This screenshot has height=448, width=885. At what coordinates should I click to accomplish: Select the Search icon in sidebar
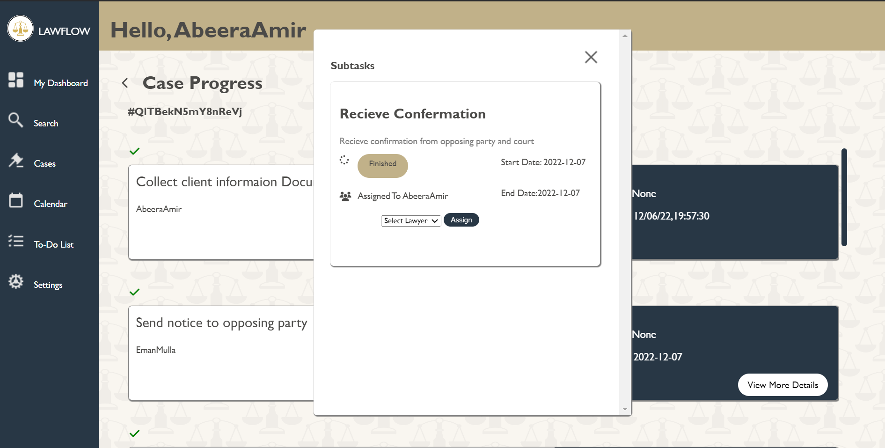[x=45, y=123]
